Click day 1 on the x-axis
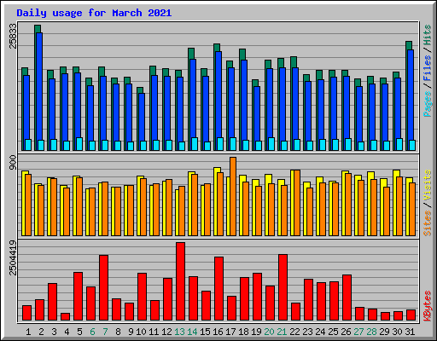Screen dimensions: 437x341 28,332
